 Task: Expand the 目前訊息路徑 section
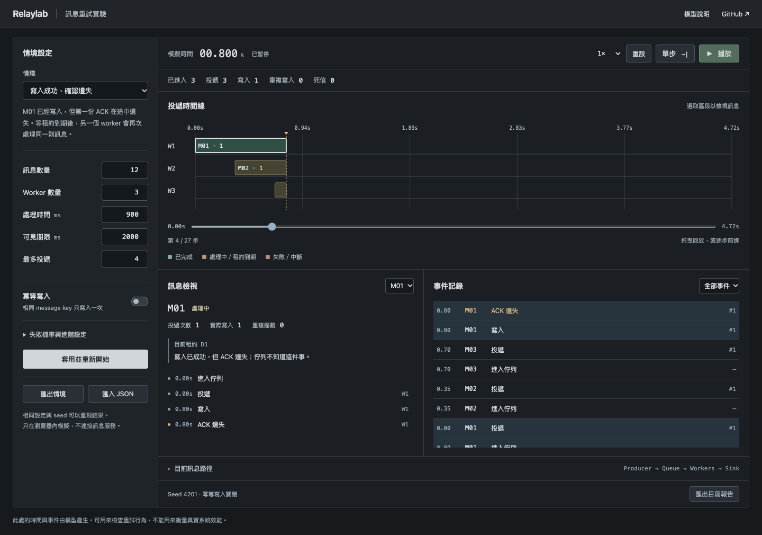[x=190, y=469]
